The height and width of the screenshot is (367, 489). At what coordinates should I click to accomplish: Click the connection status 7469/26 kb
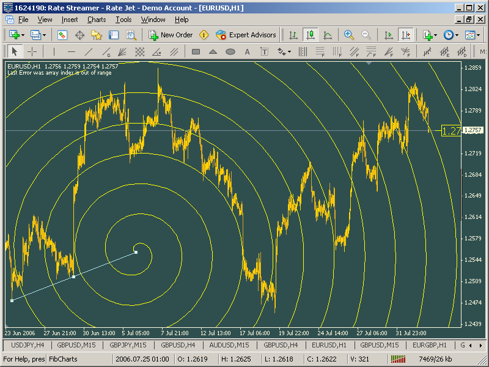pyautogui.click(x=435, y=359)
